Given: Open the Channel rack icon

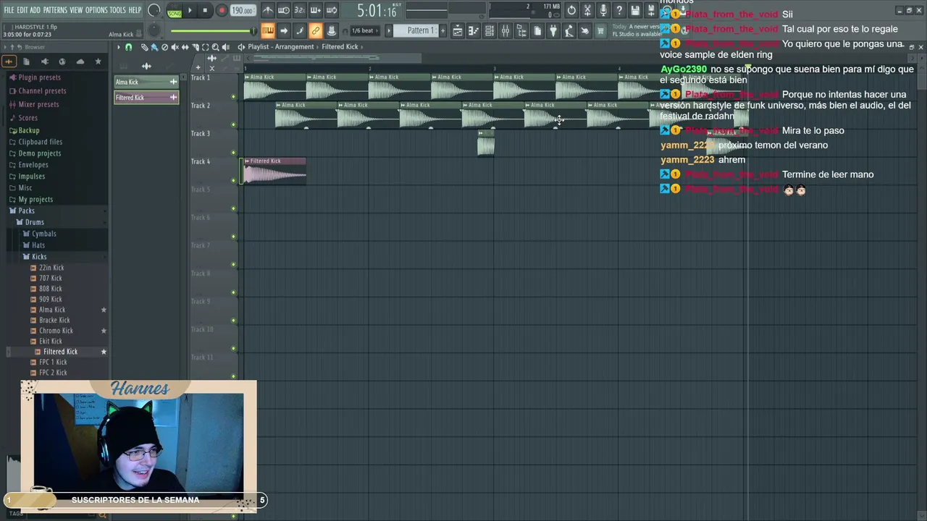Looking at the screenshot, I should click(x=490, y=30).
